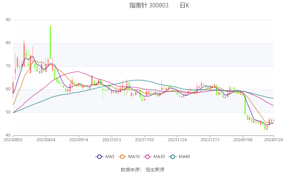Click the 70 price axis label
This screenshot has width=285, height=173.
8,66
